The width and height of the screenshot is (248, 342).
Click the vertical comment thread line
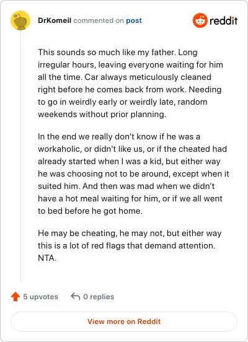coord(20,156)
